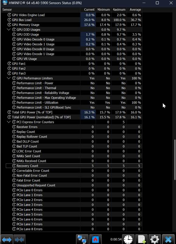The width and height of the screenshot is (176, 244).
Task: Click the HWiNFO app icon in the title bar
Action: pyautogui.click(x=5, y=3)
